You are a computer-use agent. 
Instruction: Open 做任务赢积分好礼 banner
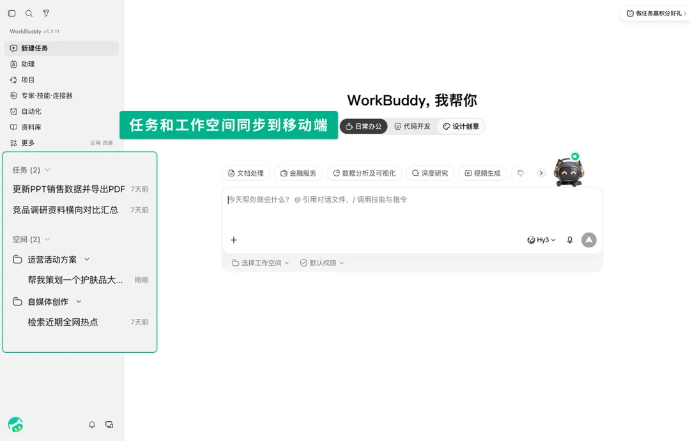click(x=656, y=13)
